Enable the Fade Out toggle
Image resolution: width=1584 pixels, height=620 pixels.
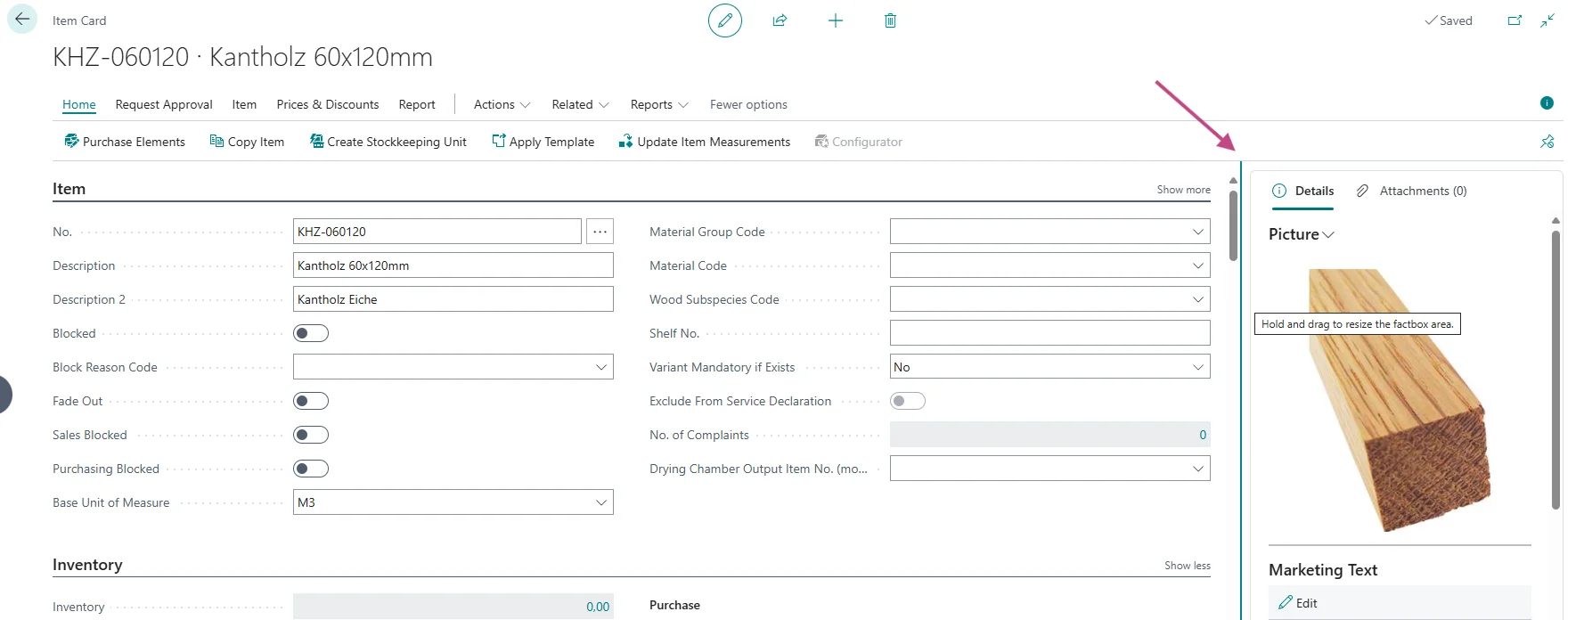coord(311,401)
